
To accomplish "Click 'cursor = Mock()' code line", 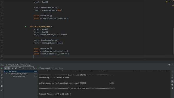I will [41, 32].
